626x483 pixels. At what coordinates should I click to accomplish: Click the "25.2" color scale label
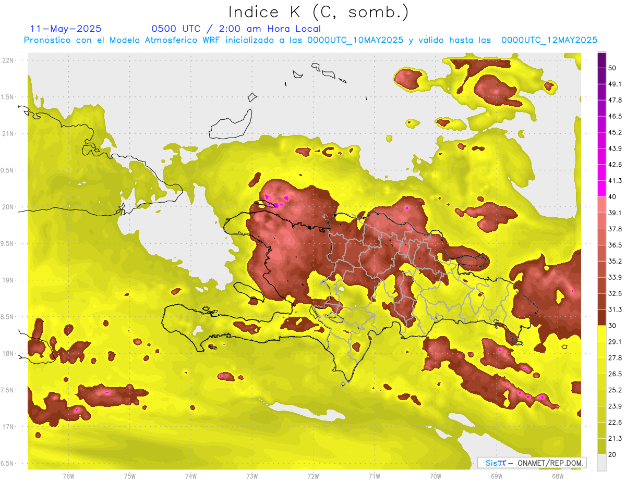point(615,390)
